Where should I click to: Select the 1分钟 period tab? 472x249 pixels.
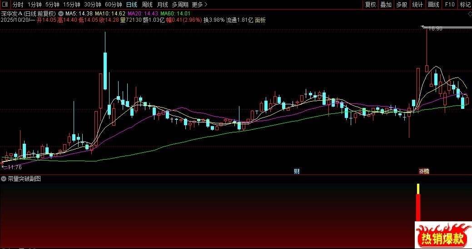tap(35, 5)
